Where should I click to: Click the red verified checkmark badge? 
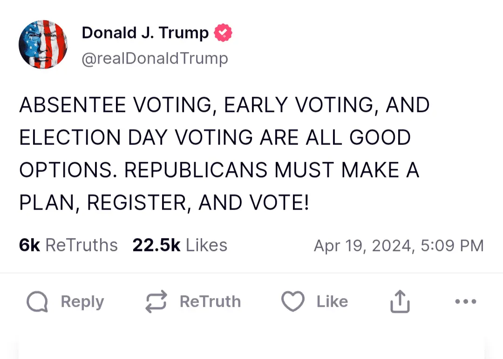click(223, 33)
